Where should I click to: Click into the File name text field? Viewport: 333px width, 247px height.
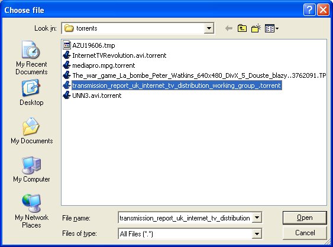click(x=185, y=218)
